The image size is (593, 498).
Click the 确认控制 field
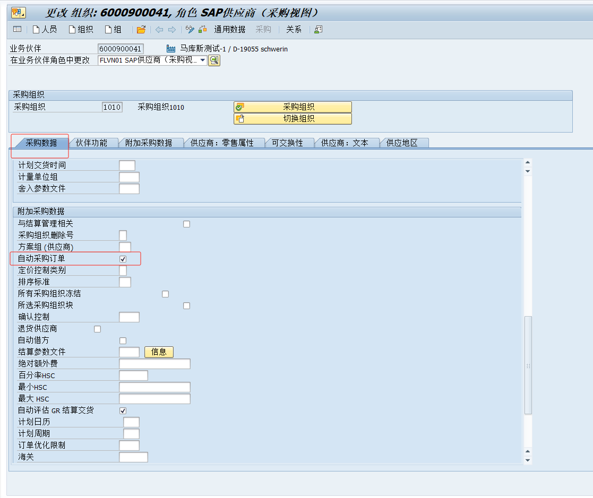[x=129, y=317]
